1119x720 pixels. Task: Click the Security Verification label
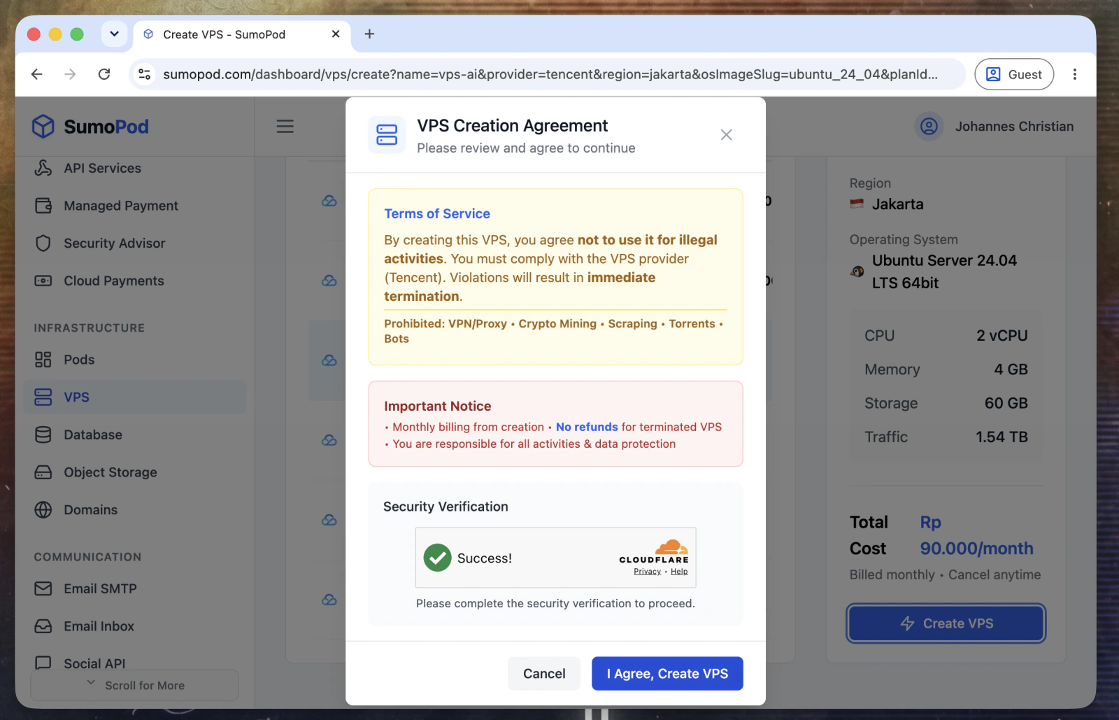pyautogui.click(x=446, y=507)
